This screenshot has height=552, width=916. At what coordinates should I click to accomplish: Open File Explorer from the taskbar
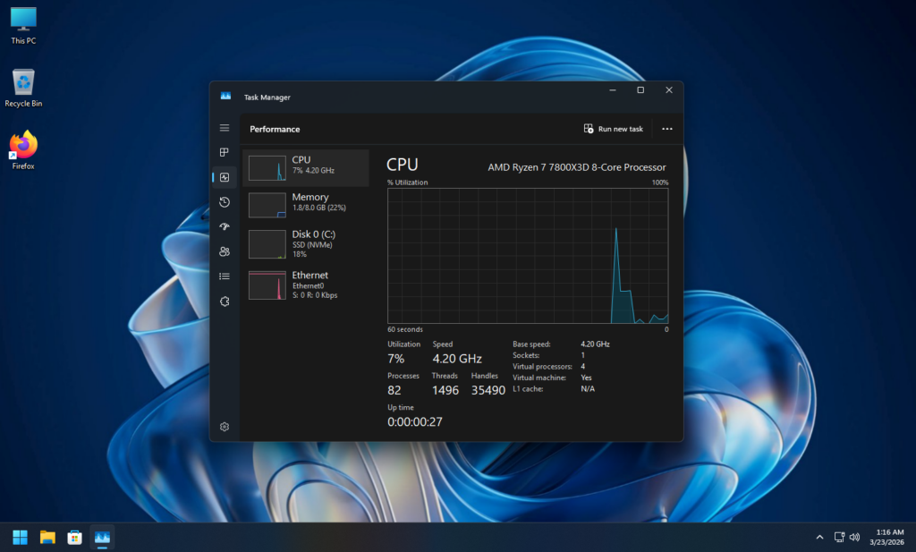pyautogui.click(x=47, y=537)
